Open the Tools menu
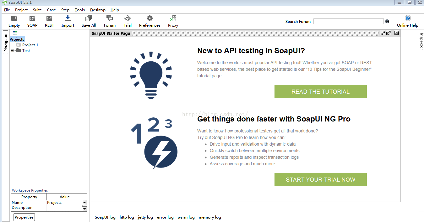This screenshot has height=222, width=424. point(80,10)
